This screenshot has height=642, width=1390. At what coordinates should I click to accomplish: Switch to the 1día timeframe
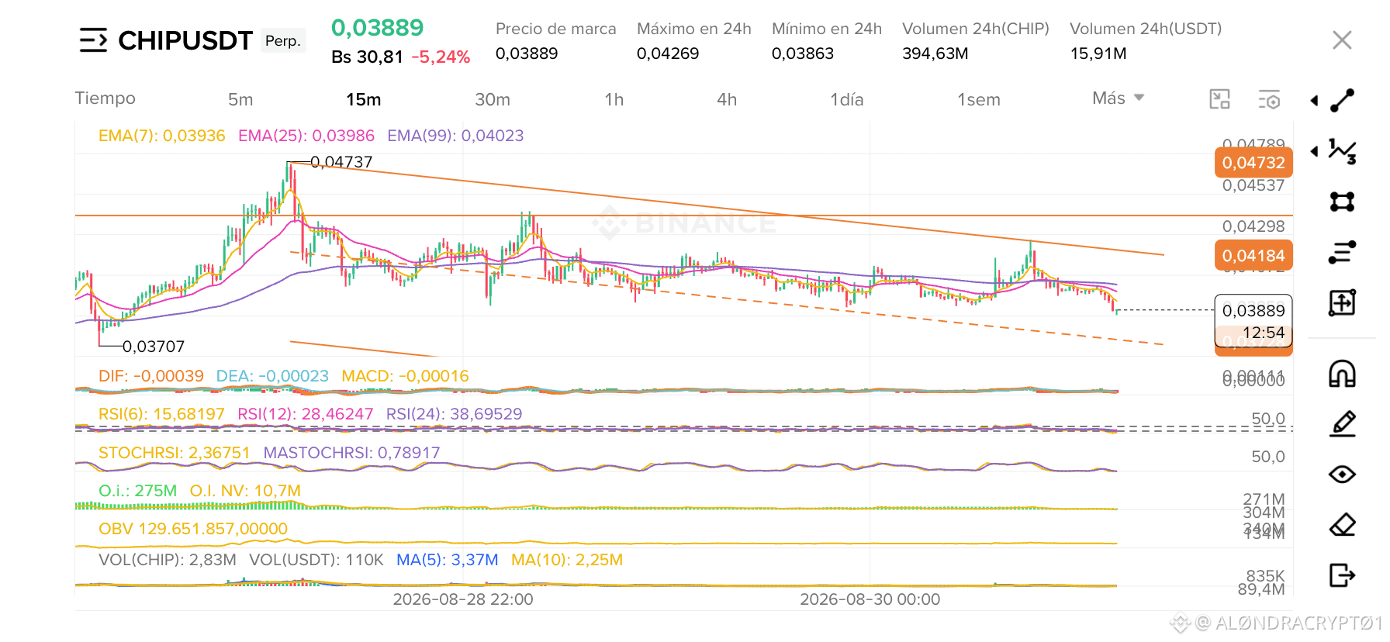coord(847,99)
